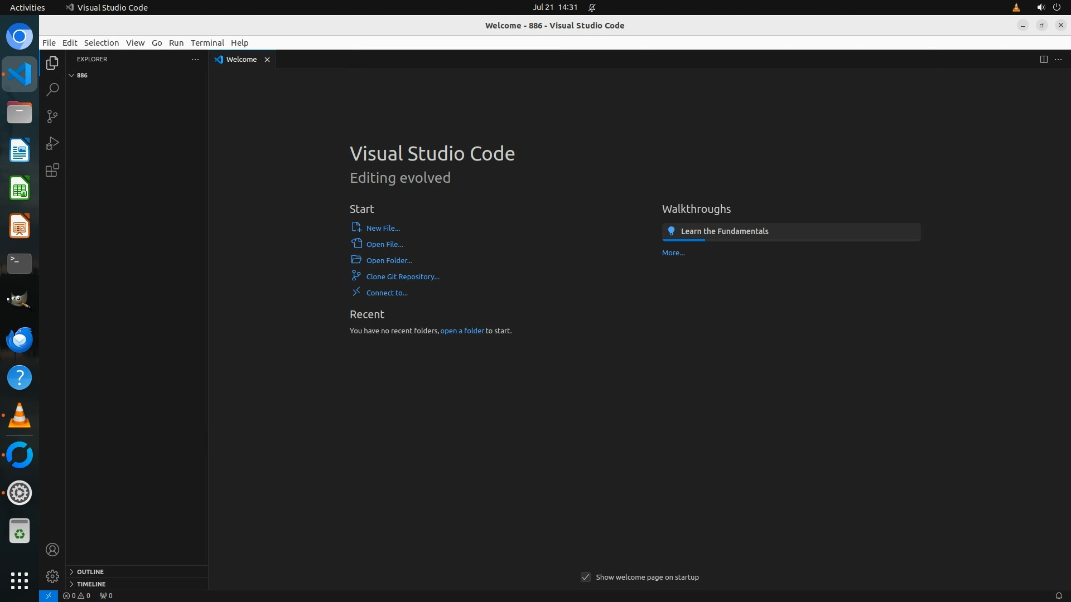This screenshot has height=602, width=1071.
Task: Open notifications bell in status bar
Action: coord(1058,595)
